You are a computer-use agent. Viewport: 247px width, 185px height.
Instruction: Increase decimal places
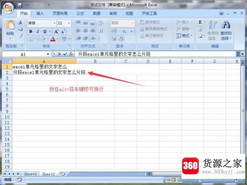click(114, 39)
